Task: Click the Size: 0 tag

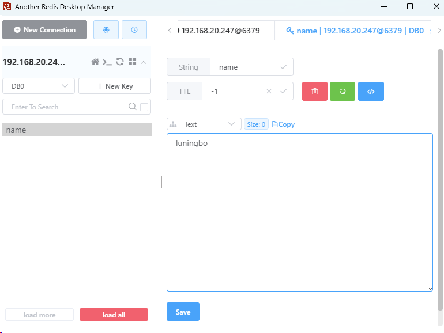Action: pyautogui.click(x=256, y=124)
